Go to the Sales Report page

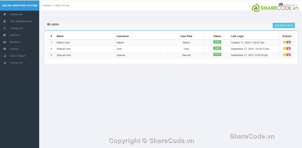17,56
